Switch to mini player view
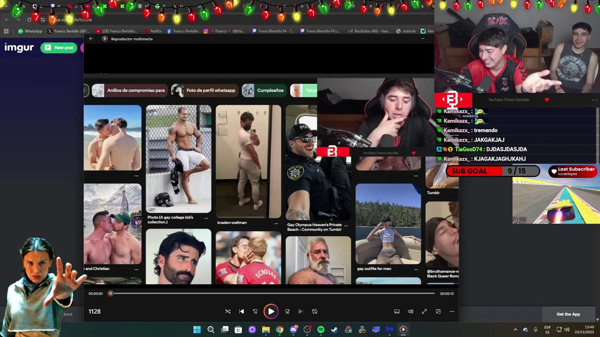 coord(438,311)
